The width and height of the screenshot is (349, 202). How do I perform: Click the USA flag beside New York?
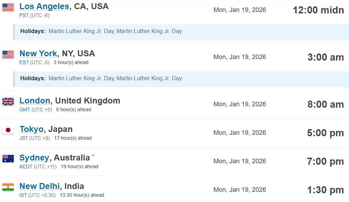pos(8,54)
